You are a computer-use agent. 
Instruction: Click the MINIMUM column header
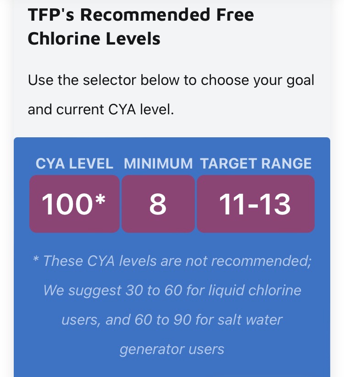click(x=158, y=163)
